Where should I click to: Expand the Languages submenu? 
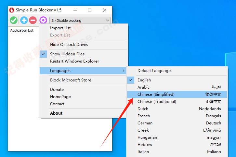(83, 71)
